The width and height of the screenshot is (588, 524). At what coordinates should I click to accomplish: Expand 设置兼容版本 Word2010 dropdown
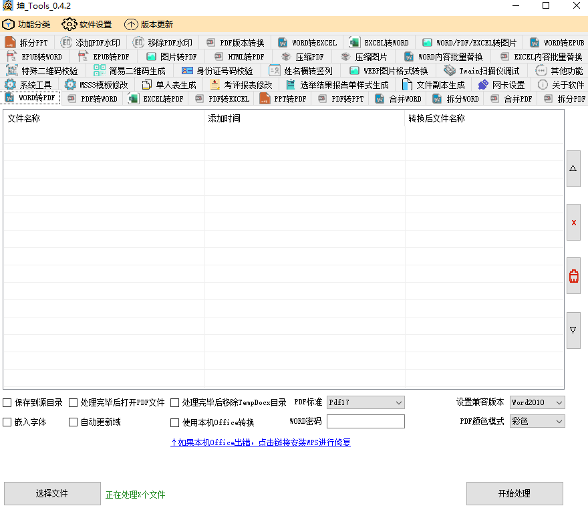pos(537,402)
